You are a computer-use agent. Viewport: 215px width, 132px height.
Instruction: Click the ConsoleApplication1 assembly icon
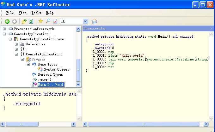coord(10,34)
